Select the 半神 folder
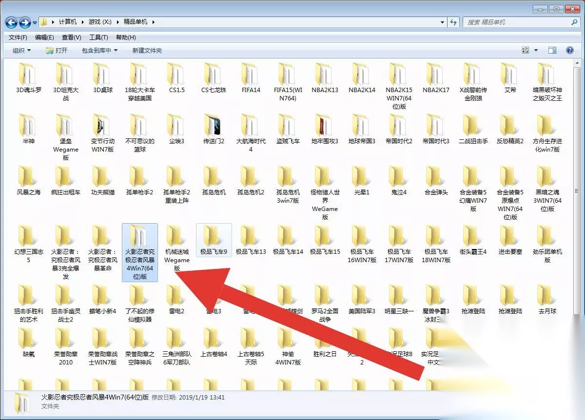The image size is (585, 420). pos(28,129)
